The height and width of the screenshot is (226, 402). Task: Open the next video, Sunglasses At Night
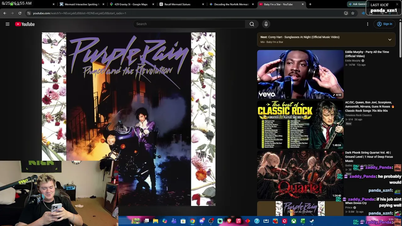(x=300, y=37)
